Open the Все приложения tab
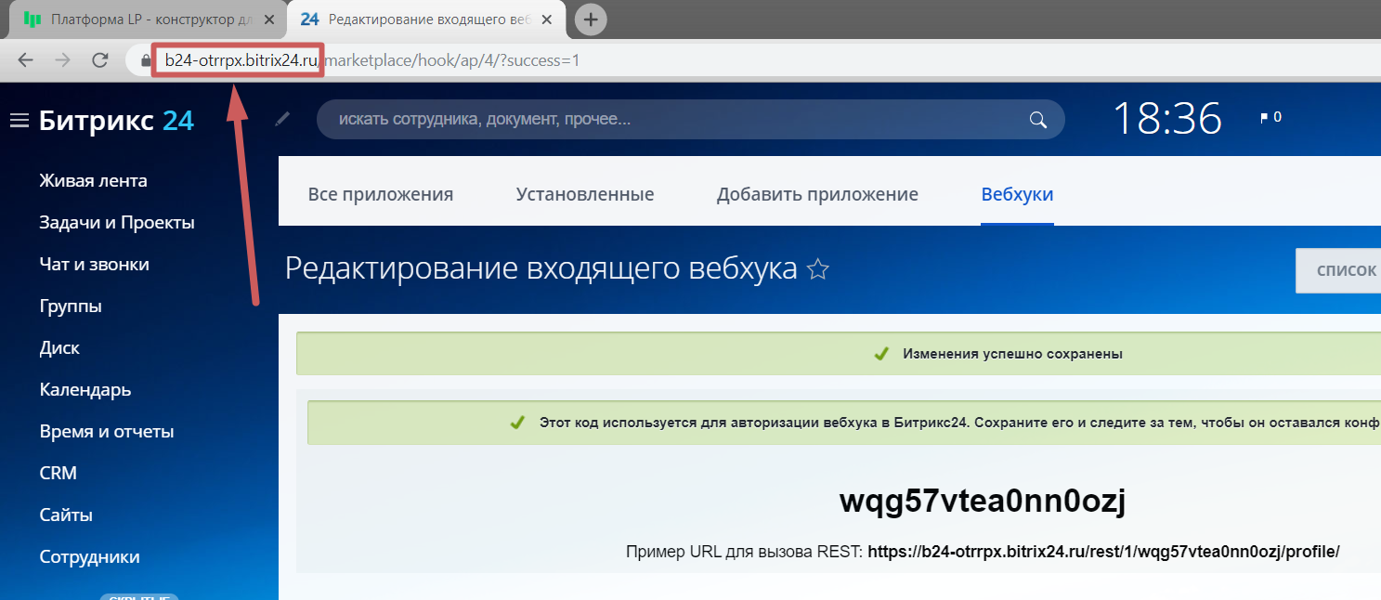 pyautogui.click(x=380, y=194)
